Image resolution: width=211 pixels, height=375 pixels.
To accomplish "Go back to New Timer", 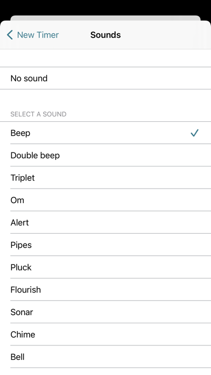I will pos(33,35).
